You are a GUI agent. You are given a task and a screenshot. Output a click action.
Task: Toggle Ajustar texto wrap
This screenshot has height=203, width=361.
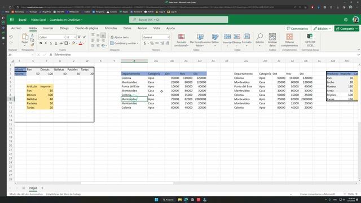pos(120,37)
